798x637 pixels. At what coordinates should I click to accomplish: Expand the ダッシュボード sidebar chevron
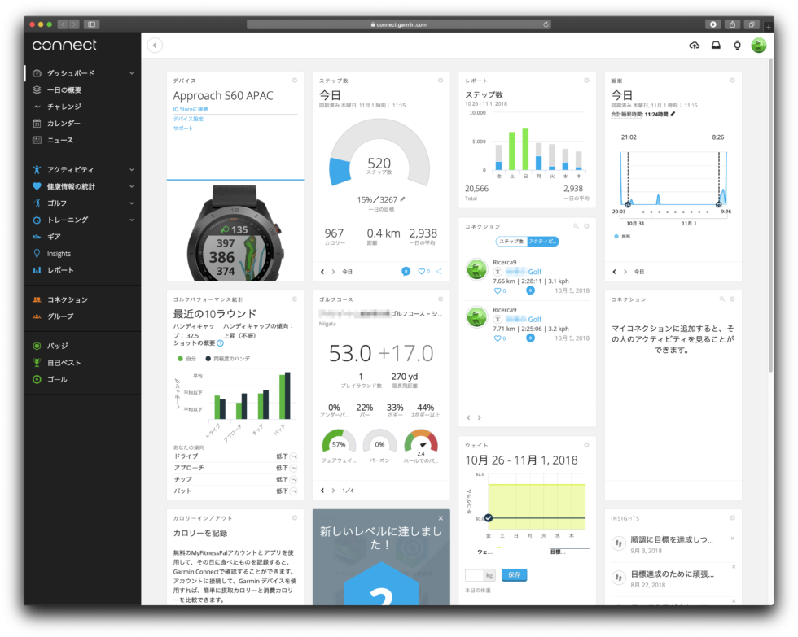132,73
